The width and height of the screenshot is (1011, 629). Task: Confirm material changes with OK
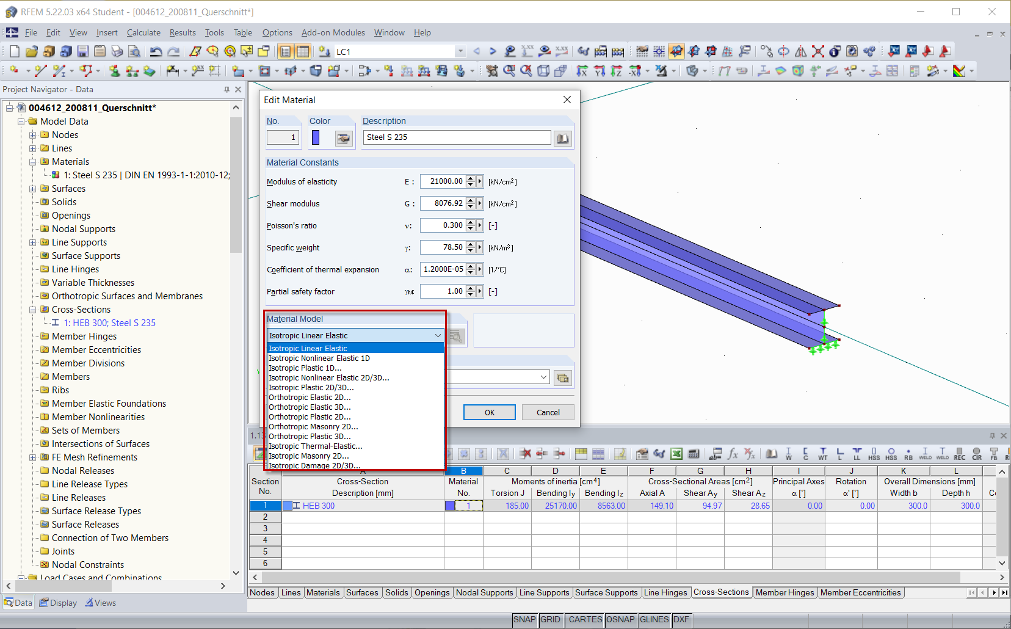pos(488,412)
